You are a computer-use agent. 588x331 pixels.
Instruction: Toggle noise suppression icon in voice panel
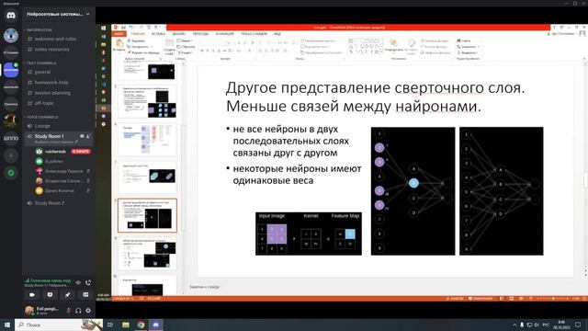tap(78, 282)
